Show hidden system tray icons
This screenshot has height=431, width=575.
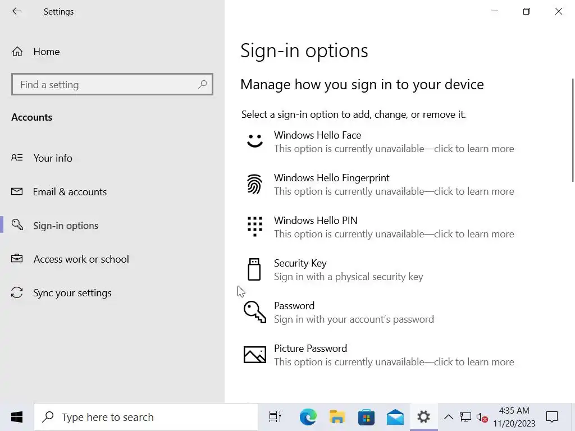click(449, 417)
